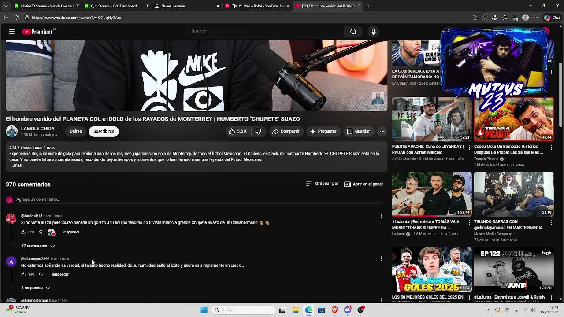This screenshot has height=317, width=564.
Task: Reply to @CarlosR15 with Responder
Action: tap(70, 232)
